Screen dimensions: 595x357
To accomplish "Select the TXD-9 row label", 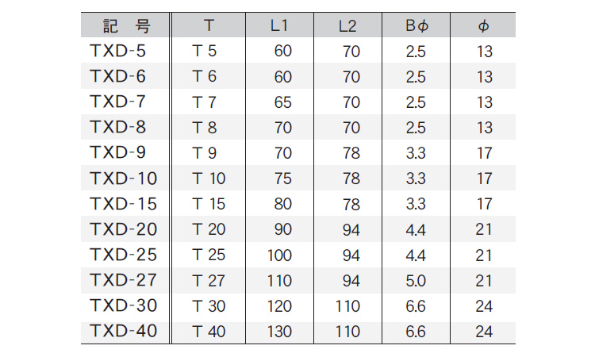I will (117, 152).
